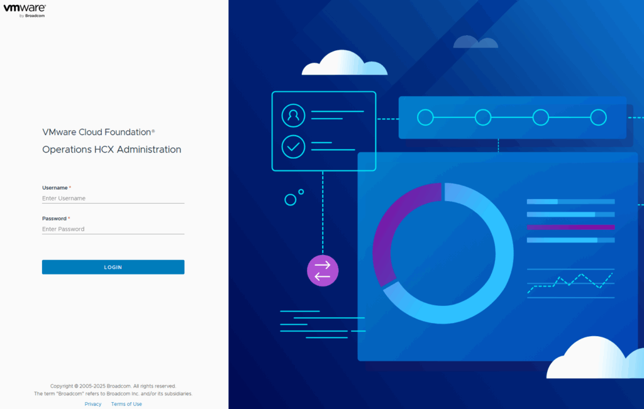Click the user profile icon in the illustration
644x409 pixels.
click(x=293, y=116)
